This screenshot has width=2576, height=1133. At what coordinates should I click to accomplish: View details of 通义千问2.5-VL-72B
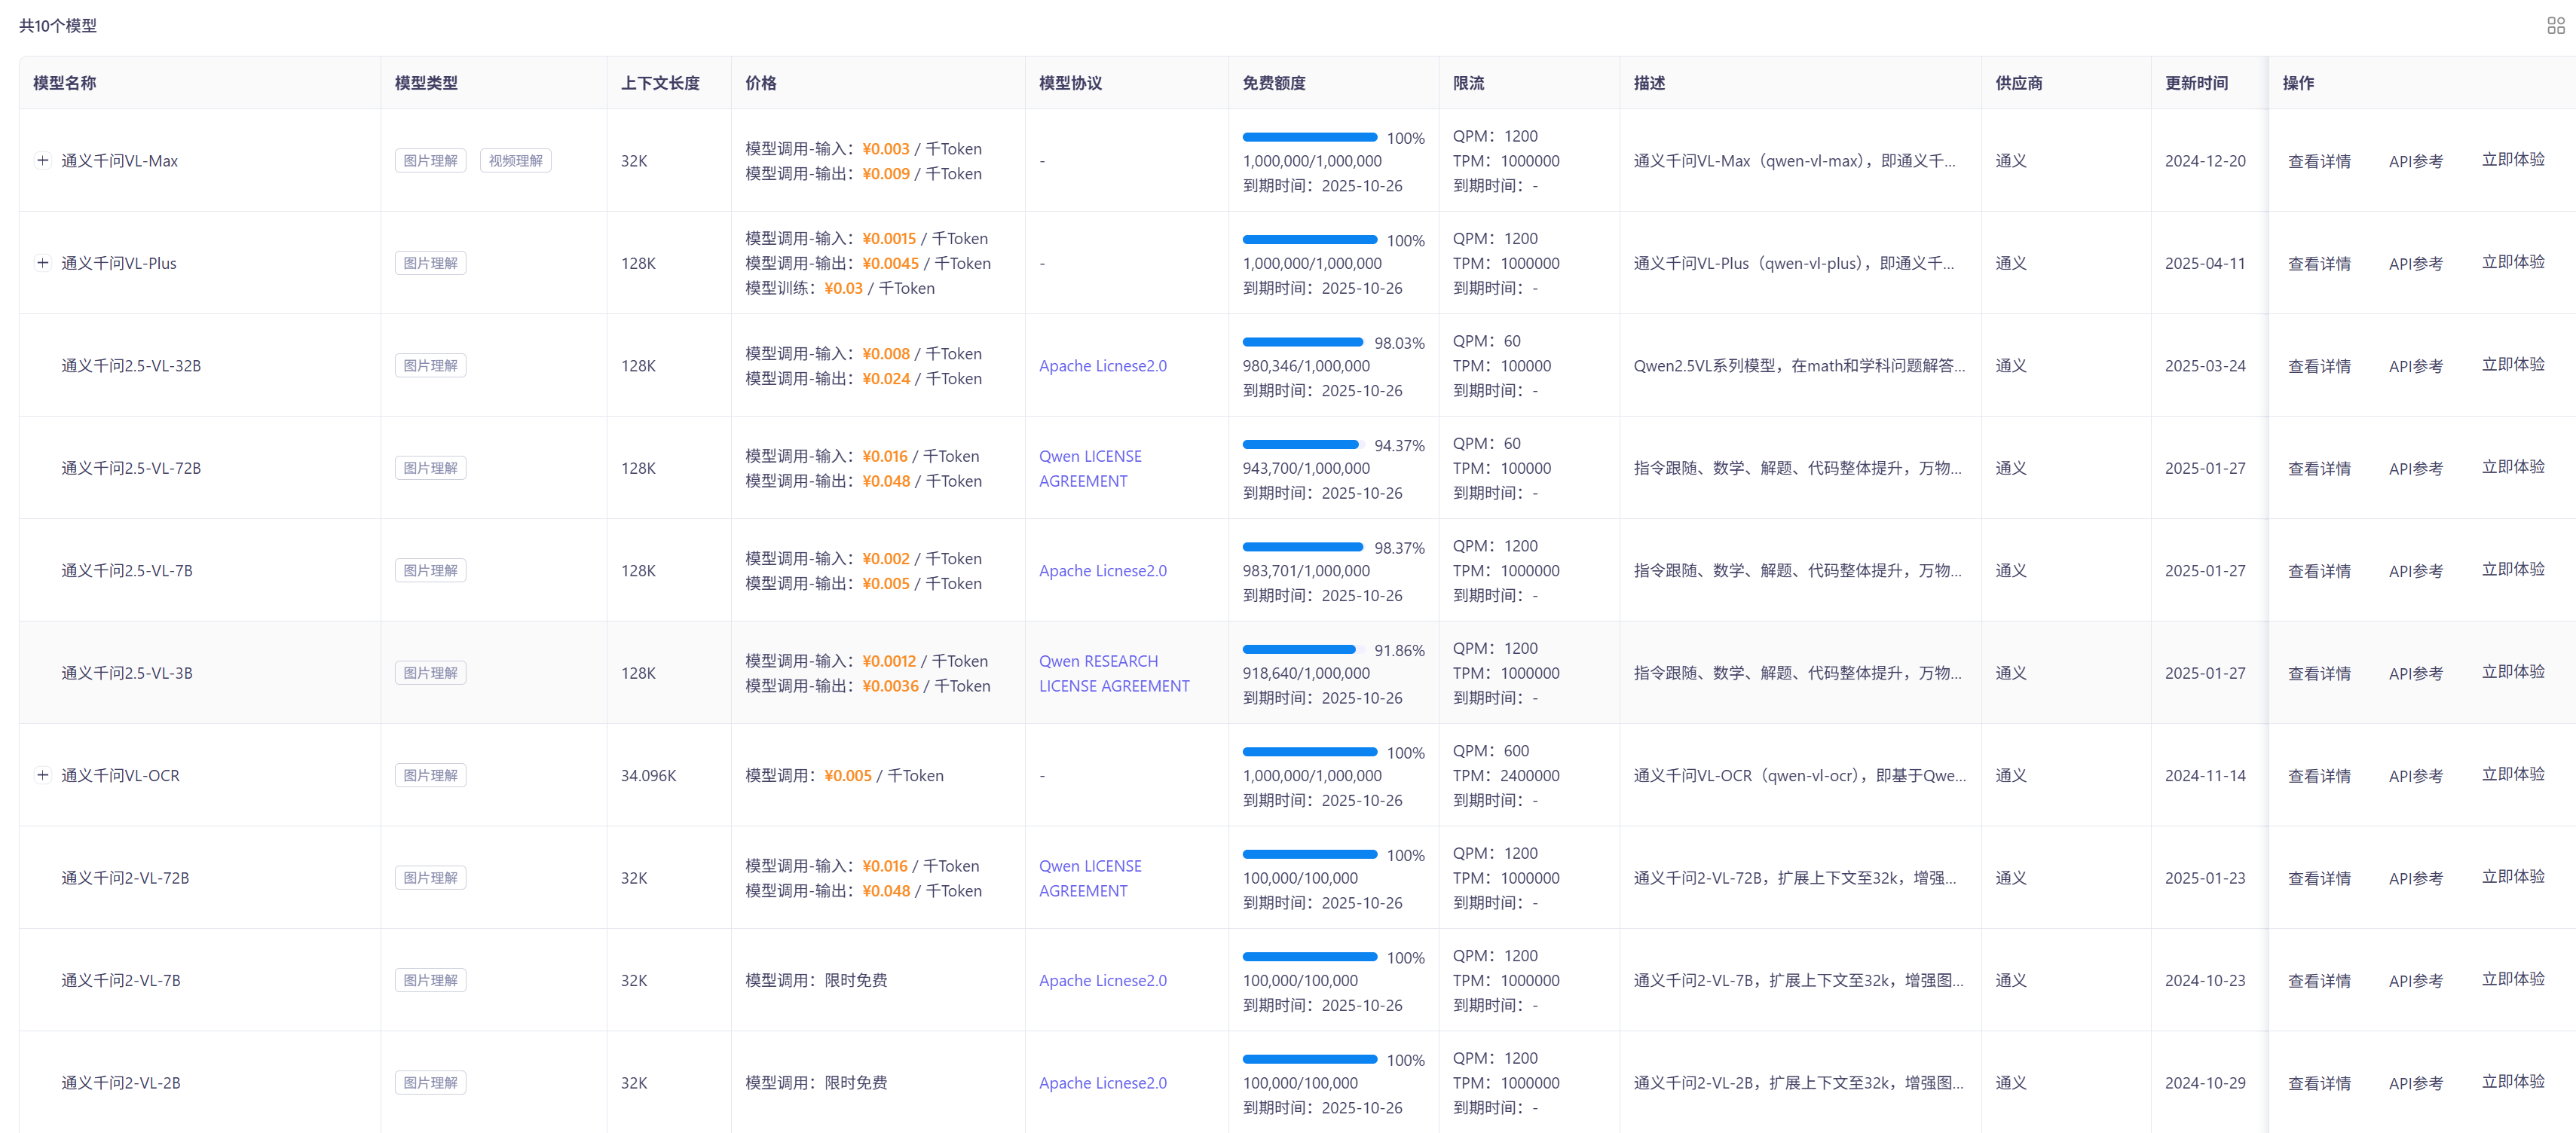[2319, 469]
